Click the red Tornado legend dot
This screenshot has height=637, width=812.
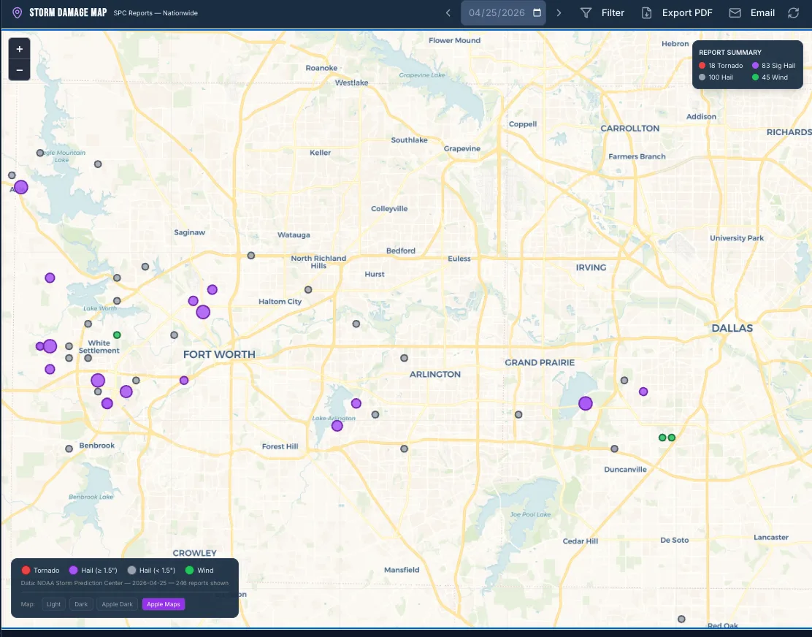click(x=26, y=571)
